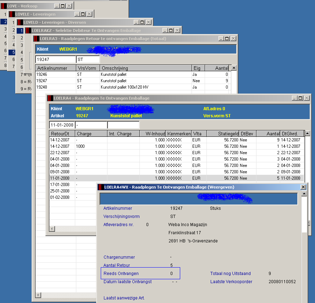Click the LOELRA4WX dialog title icon
The width and height of the screenshot is (315, 303).
click(x=101, y=187)
